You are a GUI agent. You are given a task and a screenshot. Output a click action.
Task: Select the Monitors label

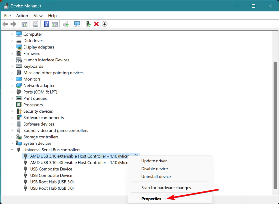[x=32, y=79]
